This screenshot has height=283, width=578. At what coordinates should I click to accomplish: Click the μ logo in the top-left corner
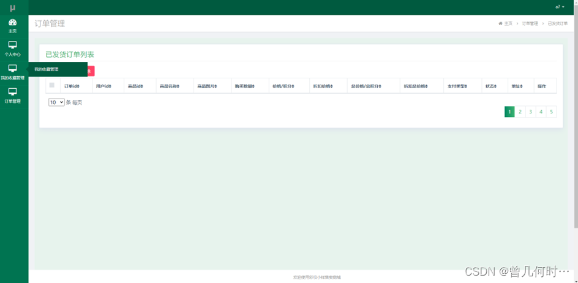13,7
